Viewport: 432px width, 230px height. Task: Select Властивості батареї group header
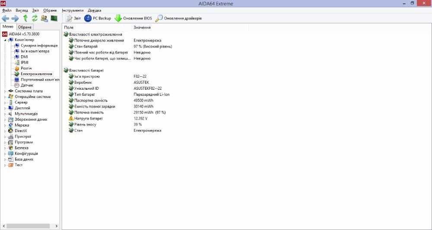(86, 70)
